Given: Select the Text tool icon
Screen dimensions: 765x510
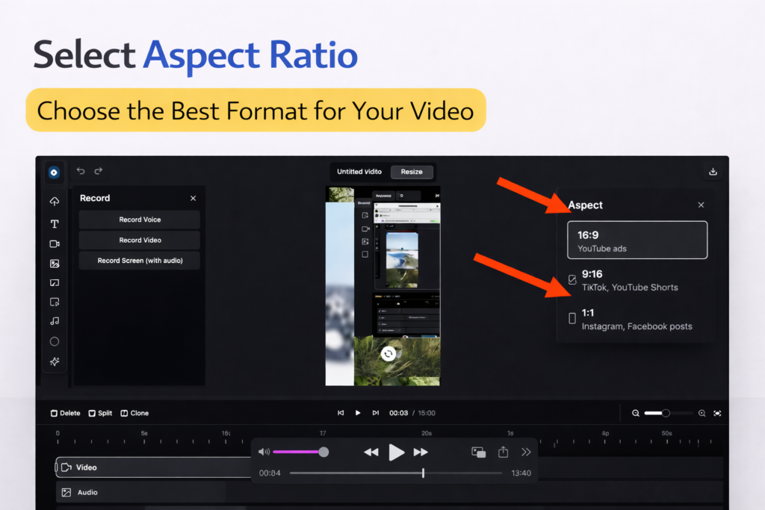Looking at the screenshot, I should click(x=55, y=223).
